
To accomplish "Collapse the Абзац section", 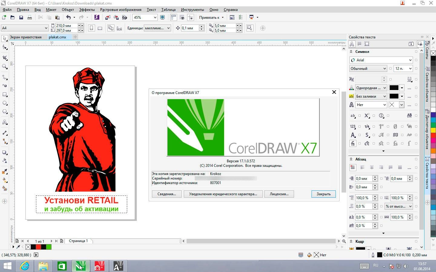I will [x=351, y=159].
